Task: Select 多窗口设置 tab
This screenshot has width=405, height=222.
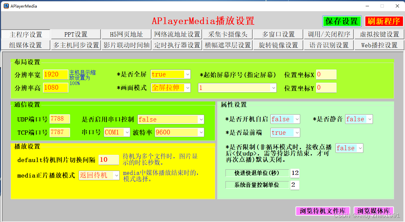Action: [278, 34]
